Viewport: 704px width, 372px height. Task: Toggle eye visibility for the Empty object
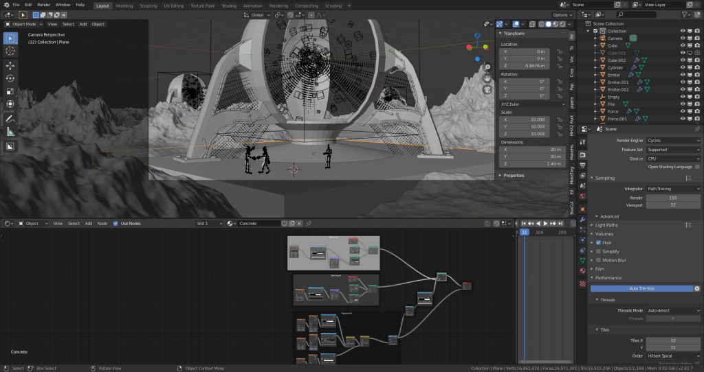click(x=683, y=97)
